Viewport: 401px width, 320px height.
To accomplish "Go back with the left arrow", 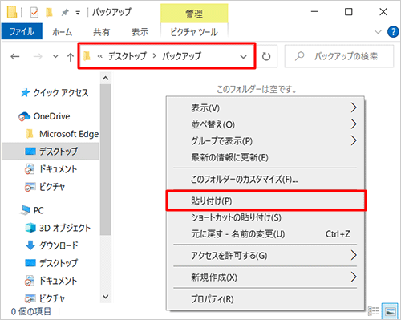I will [15, 56].
